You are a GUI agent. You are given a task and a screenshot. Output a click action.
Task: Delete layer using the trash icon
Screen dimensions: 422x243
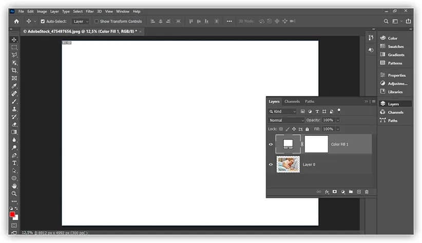367,192
